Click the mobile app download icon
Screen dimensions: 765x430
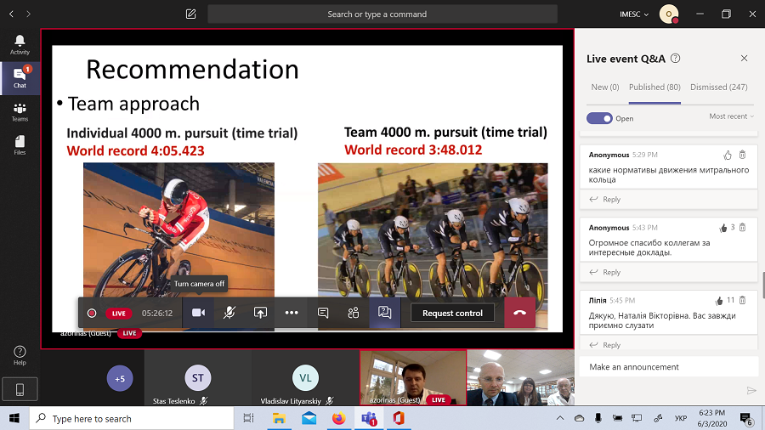pos(20,389)
